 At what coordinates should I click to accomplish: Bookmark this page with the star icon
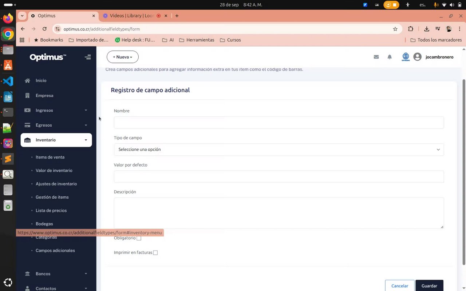coord(395,29)
